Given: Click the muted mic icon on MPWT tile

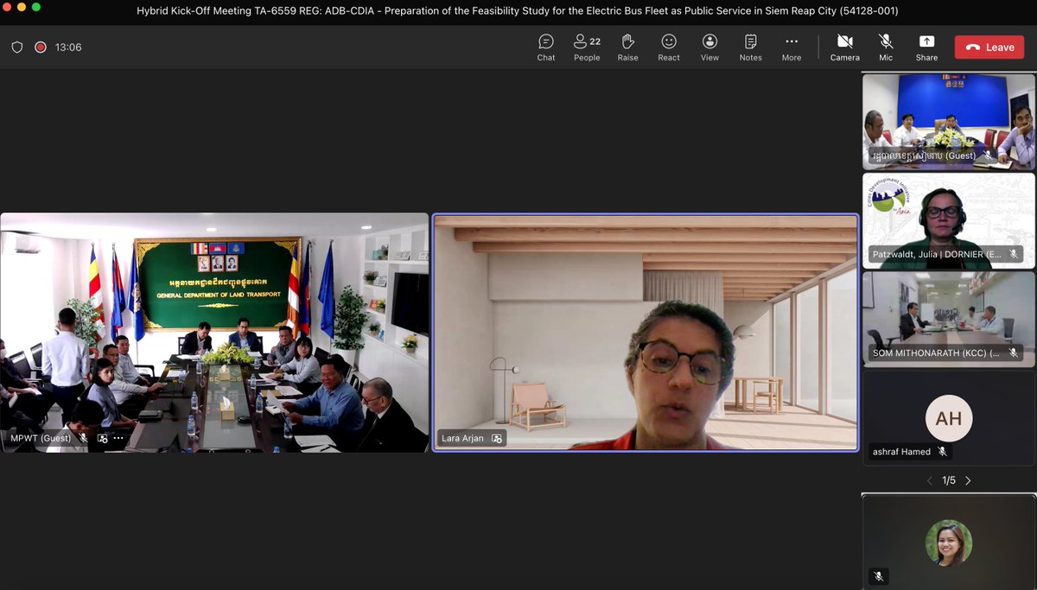Looking at the screenshot, I should pyautogui.click(x=84, y=438).
